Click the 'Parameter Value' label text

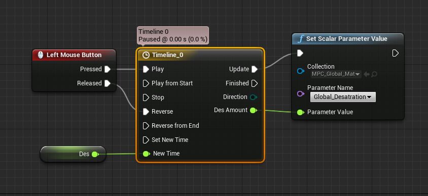point(330,112)
